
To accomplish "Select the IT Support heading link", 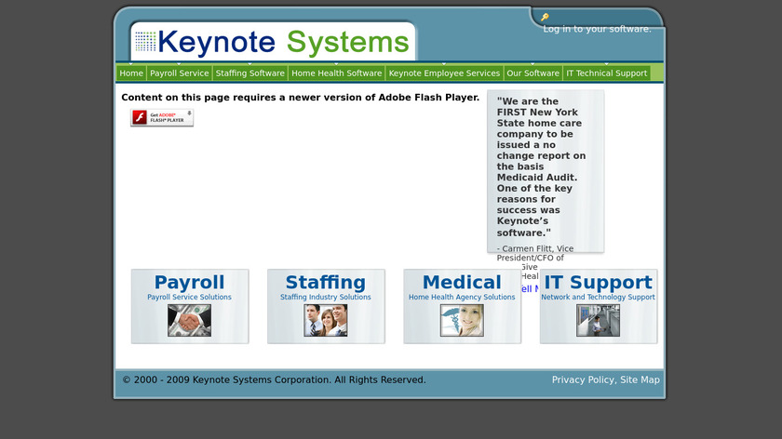I will coord(598,282).
